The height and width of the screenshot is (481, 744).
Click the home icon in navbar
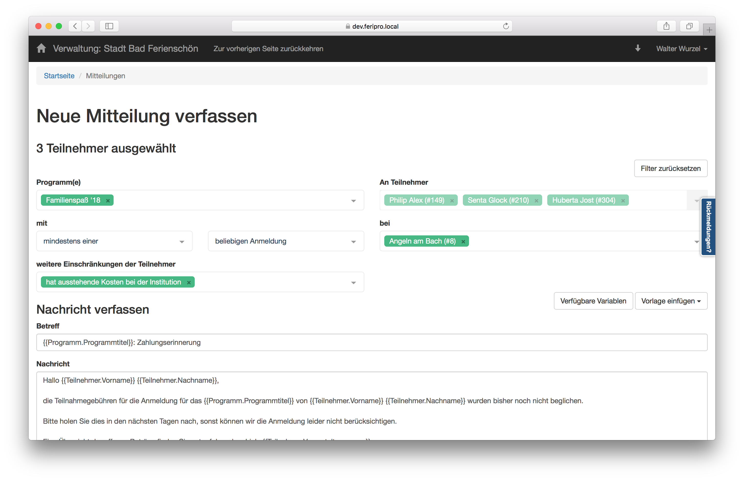click(41, 48)
